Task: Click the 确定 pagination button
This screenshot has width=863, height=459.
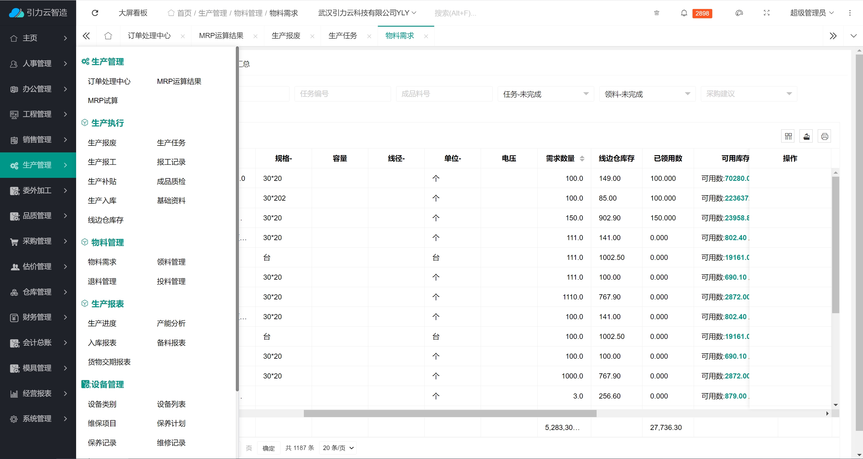Action: point(268,448)
